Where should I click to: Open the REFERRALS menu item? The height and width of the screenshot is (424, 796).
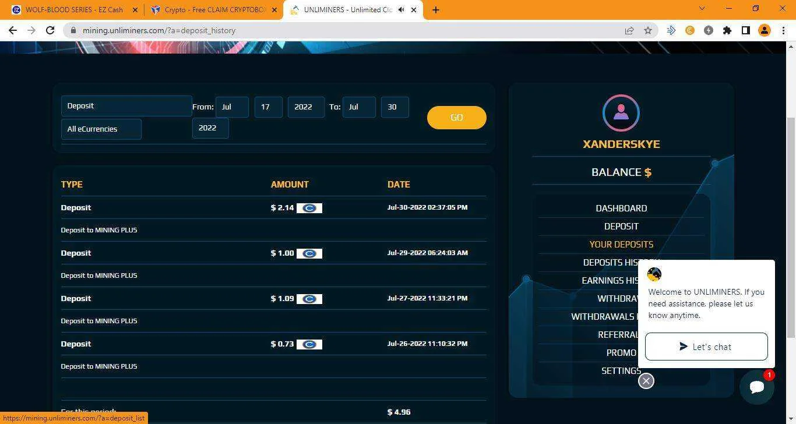[618, 335]
